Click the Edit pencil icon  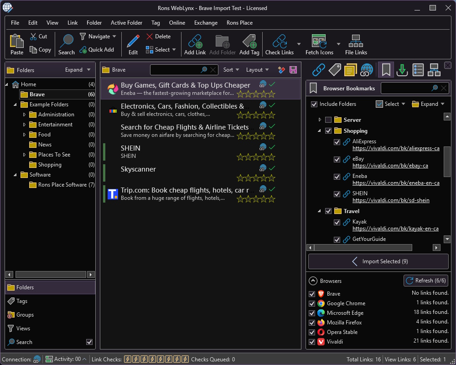(x=133, y=41)
